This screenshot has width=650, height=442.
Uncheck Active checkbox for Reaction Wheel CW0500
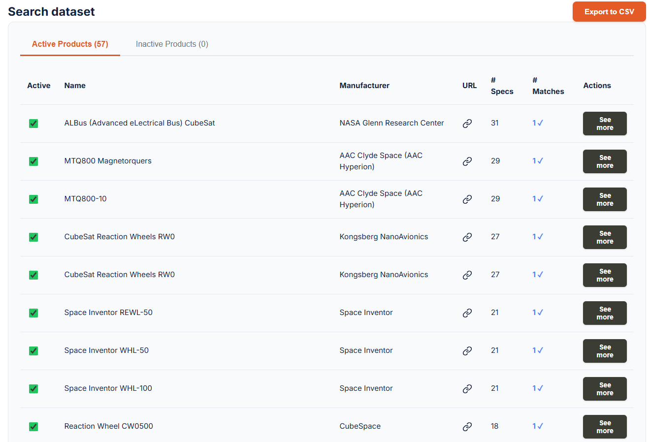click(x=33, y=427)
